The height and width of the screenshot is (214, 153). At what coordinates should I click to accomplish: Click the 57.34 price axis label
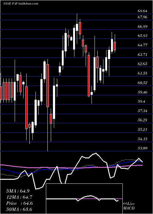click(x=143, y=111)
